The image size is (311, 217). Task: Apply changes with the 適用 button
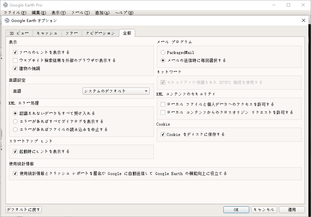tap(292, 209)
